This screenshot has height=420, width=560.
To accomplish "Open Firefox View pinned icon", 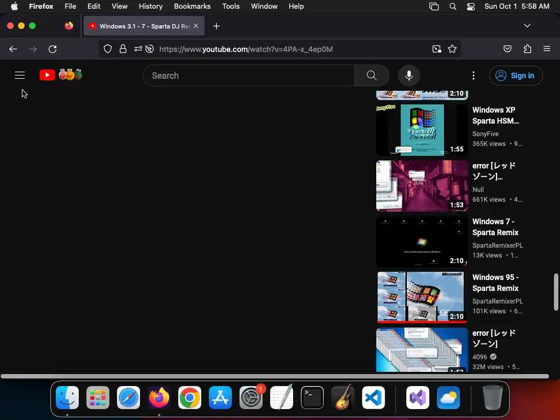I will [68, 26].
